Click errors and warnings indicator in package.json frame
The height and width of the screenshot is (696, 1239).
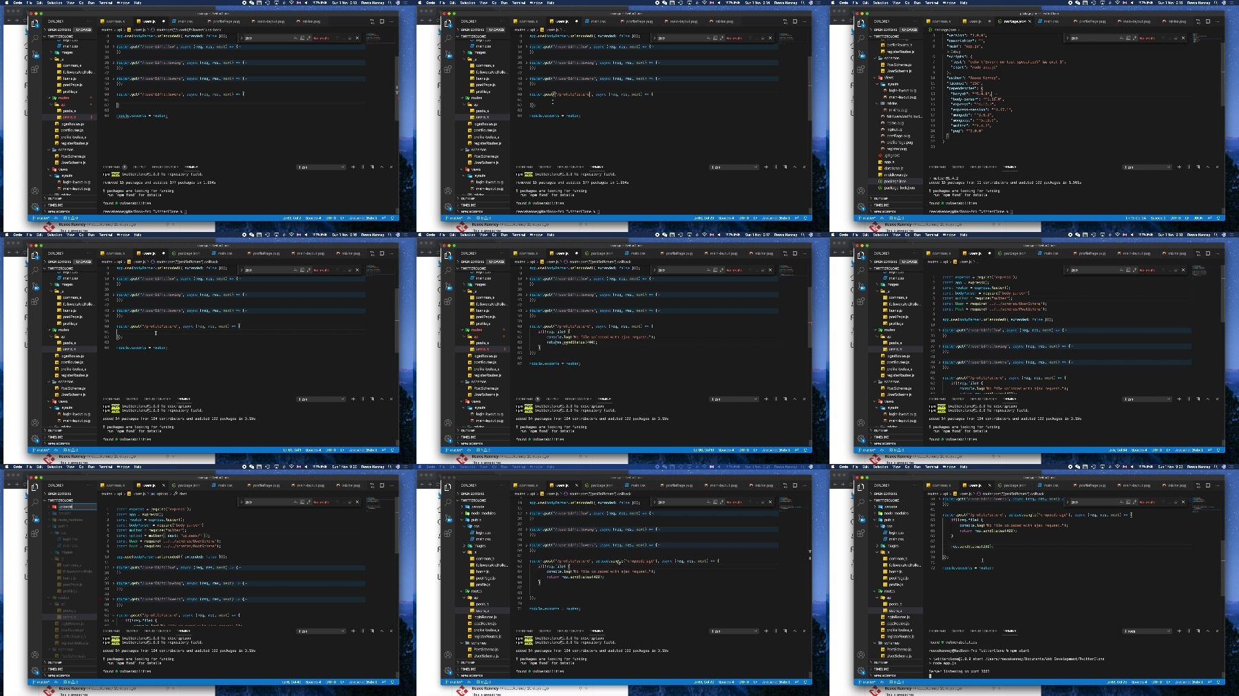[897, 218]
